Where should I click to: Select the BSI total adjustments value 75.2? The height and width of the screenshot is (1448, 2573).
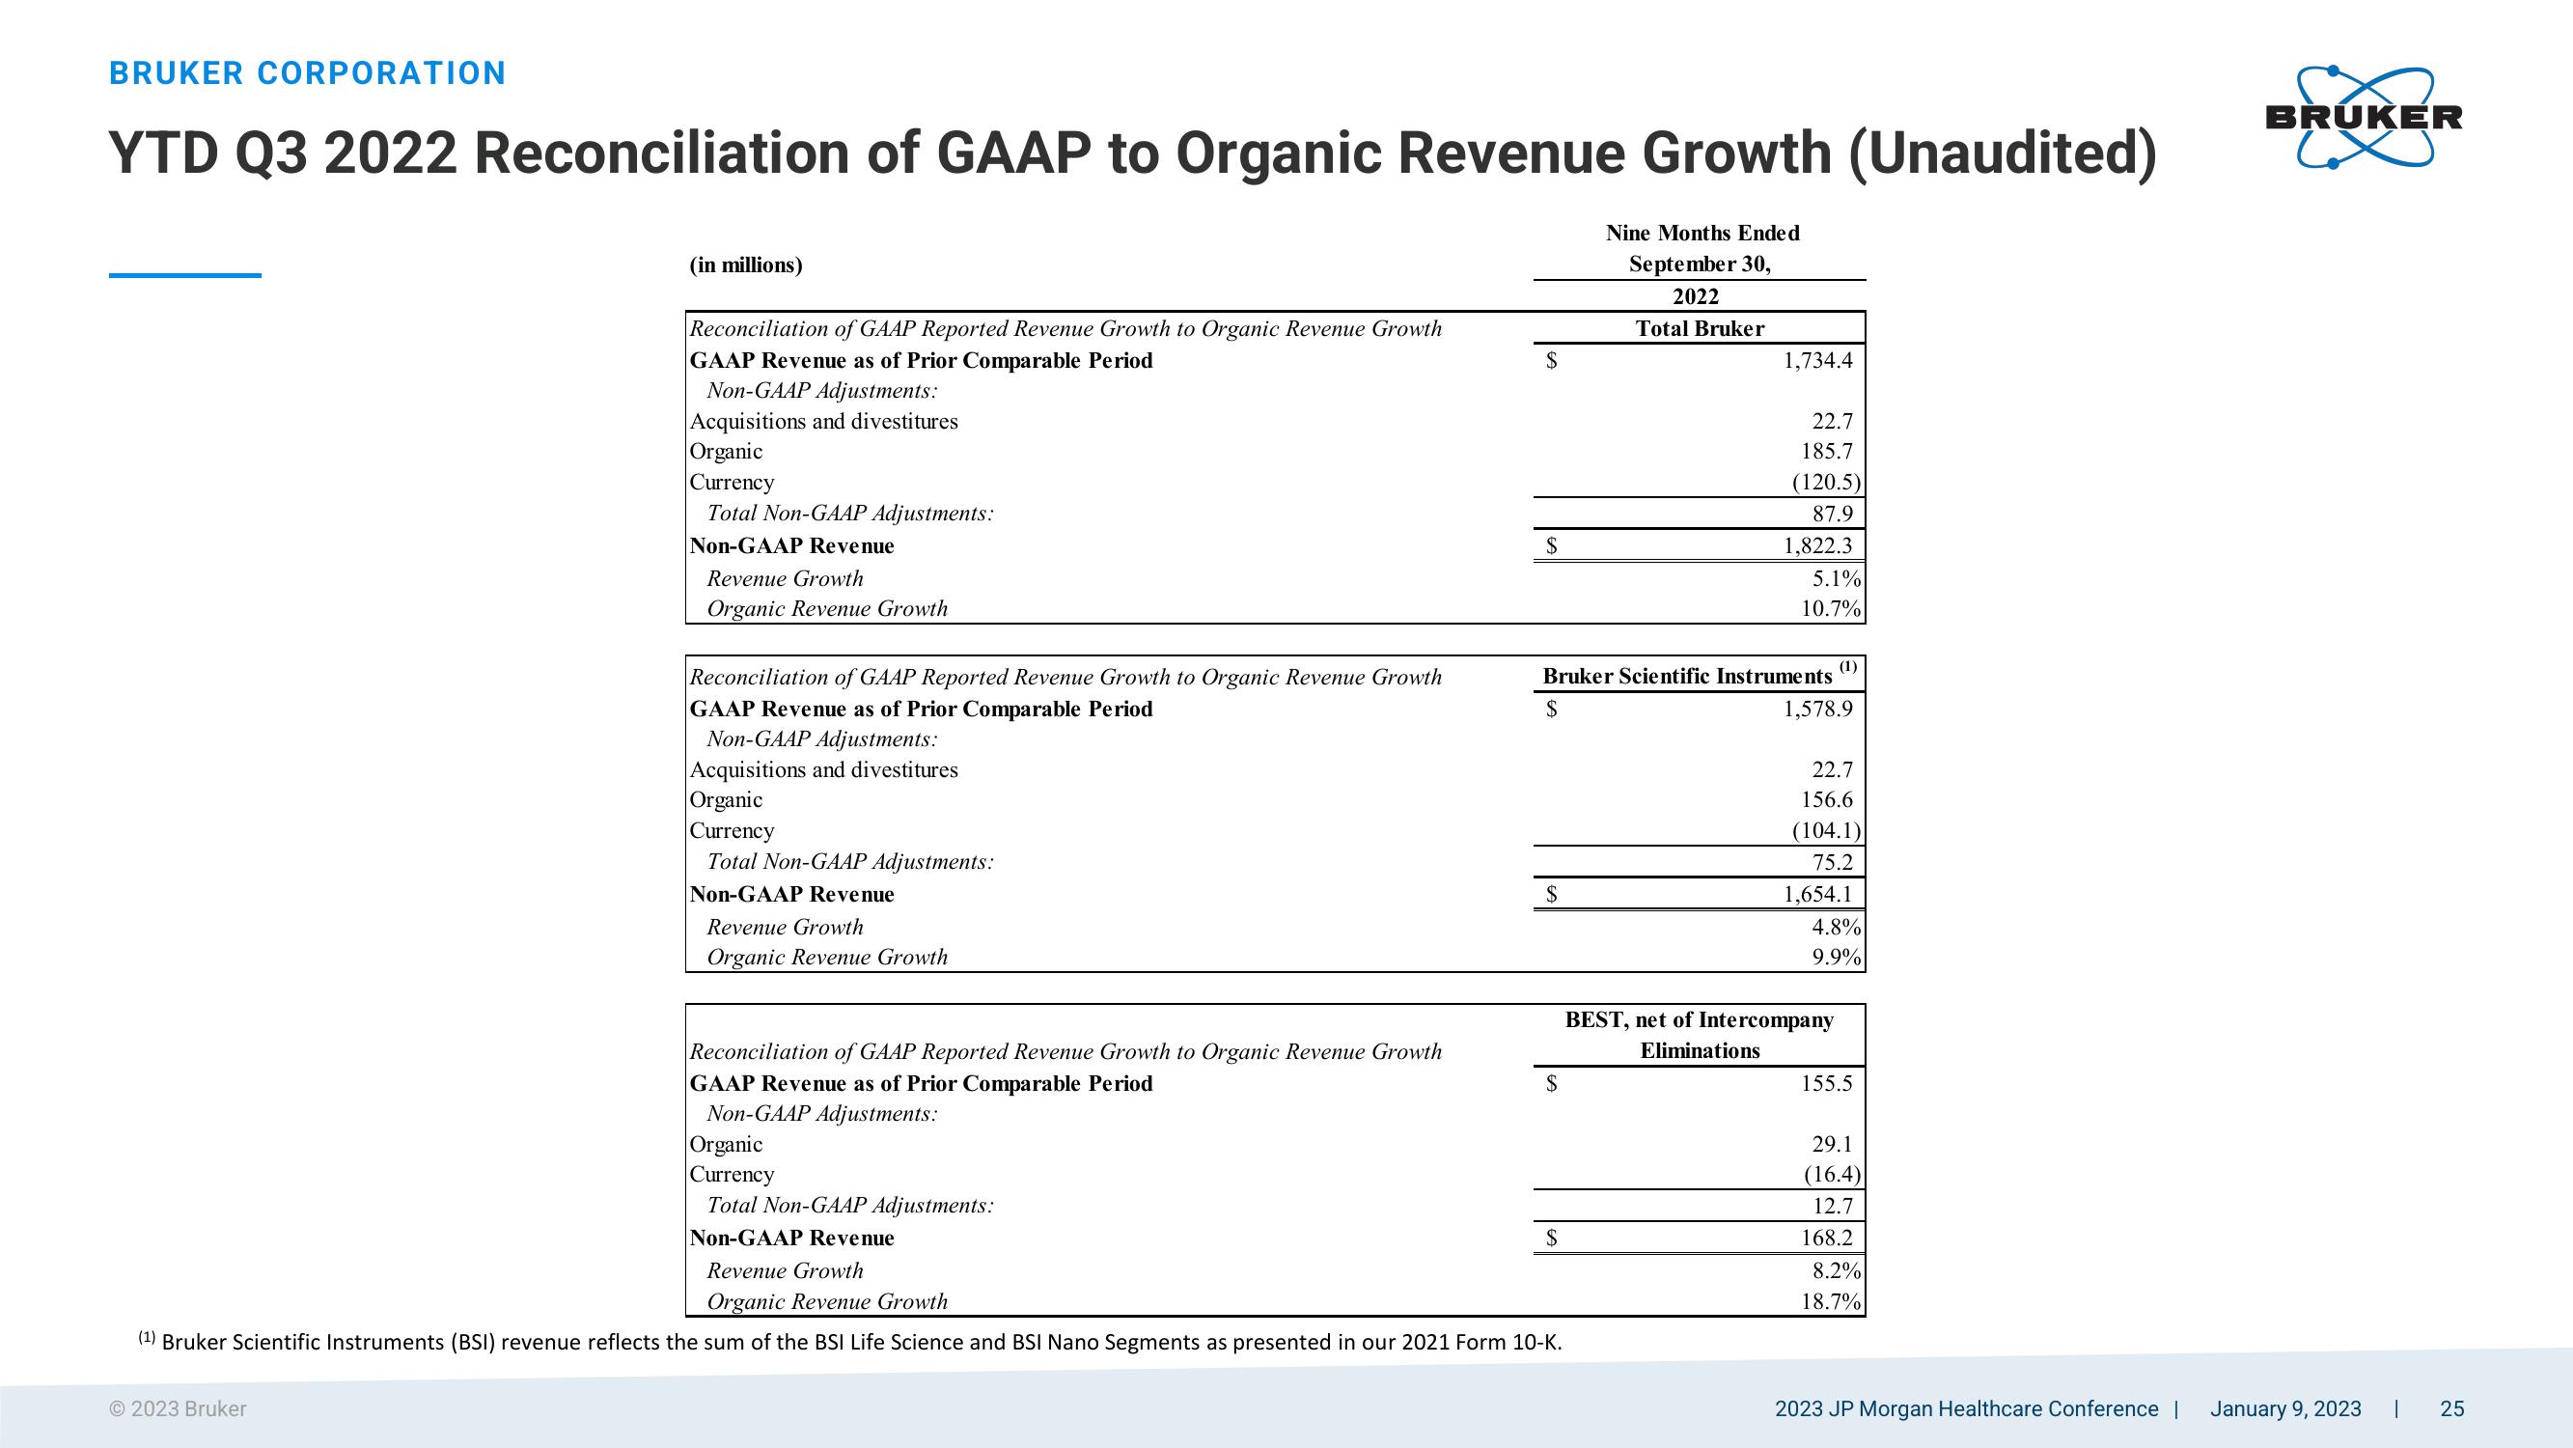pyautogui.click(x=1833, y=862)
